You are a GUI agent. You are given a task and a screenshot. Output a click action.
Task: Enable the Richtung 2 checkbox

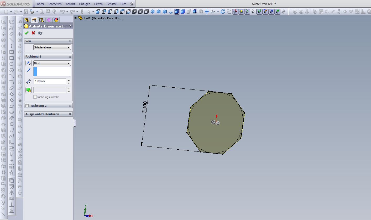click(x=27, y=106)
